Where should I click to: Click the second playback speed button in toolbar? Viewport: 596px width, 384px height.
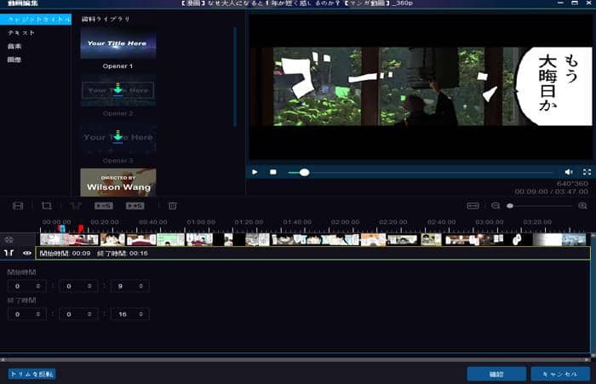click(x=135, y=206)
